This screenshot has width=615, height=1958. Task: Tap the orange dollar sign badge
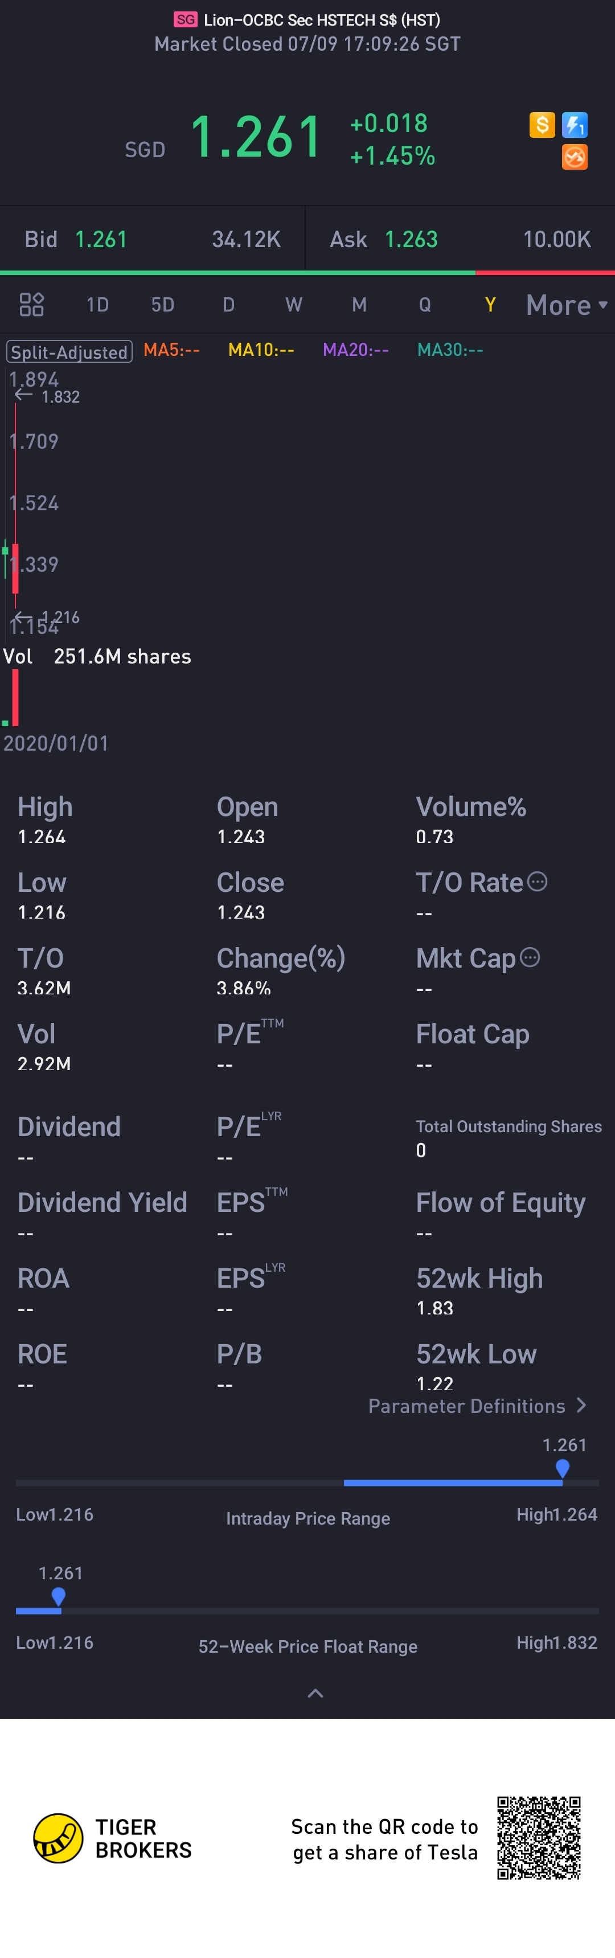[x=542, y=124]
